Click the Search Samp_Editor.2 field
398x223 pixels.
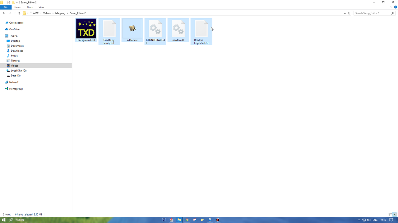[x=374, y=13]
